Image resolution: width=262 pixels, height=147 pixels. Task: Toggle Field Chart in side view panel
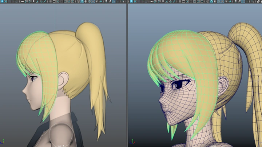click(x=65, y=1)
